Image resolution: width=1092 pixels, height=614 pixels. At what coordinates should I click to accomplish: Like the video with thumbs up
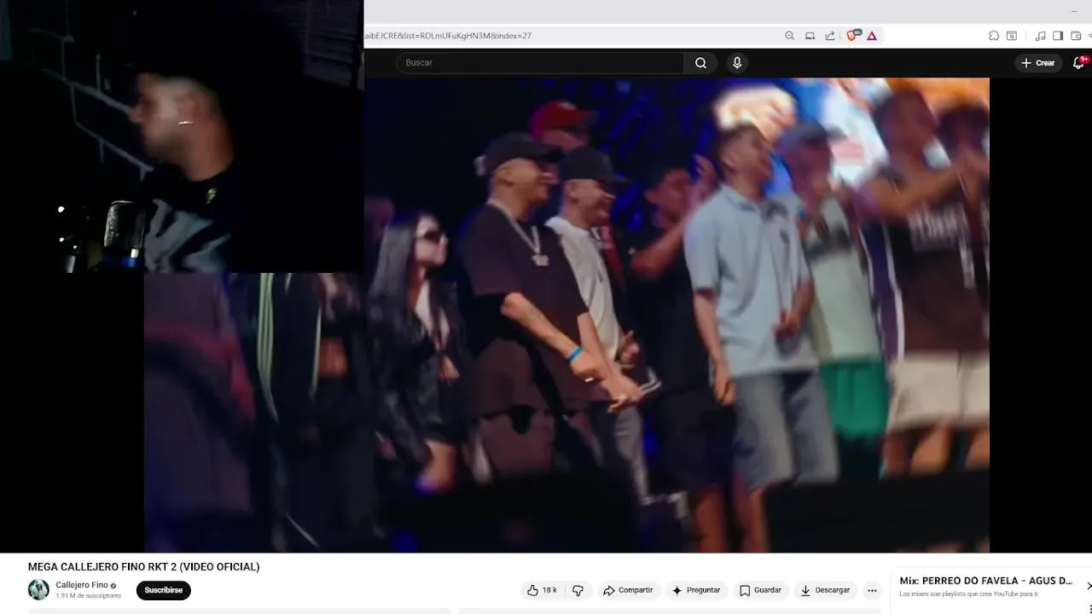click(x=542, y=590)
